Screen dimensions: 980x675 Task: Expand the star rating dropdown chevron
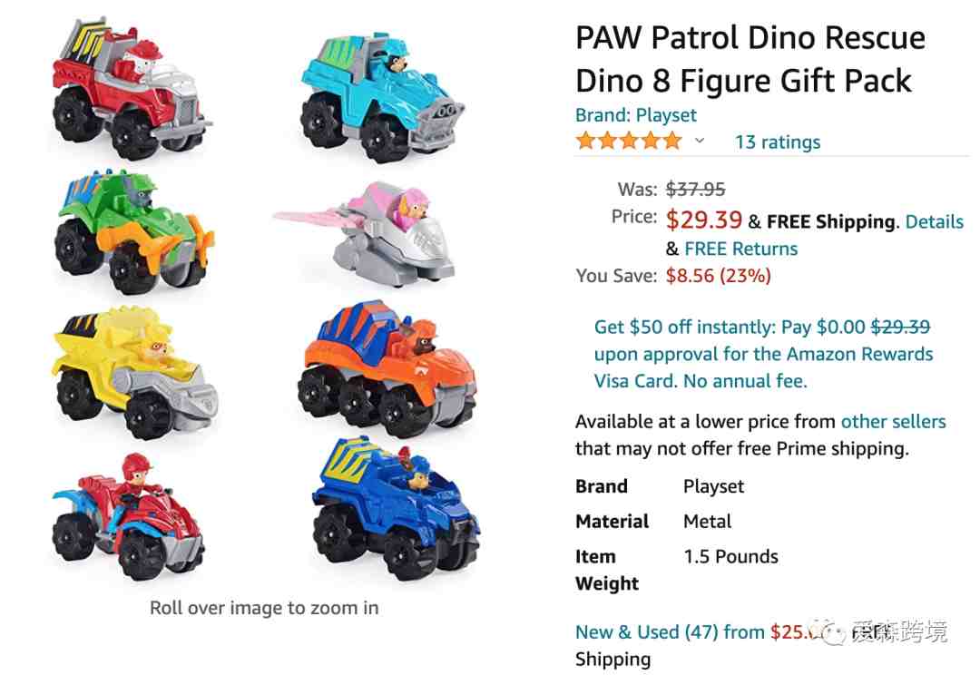[700, 141]
